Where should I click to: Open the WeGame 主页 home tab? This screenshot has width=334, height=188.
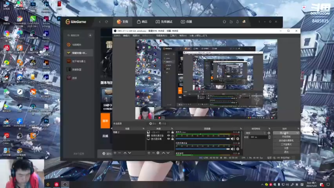coord(122,22)
